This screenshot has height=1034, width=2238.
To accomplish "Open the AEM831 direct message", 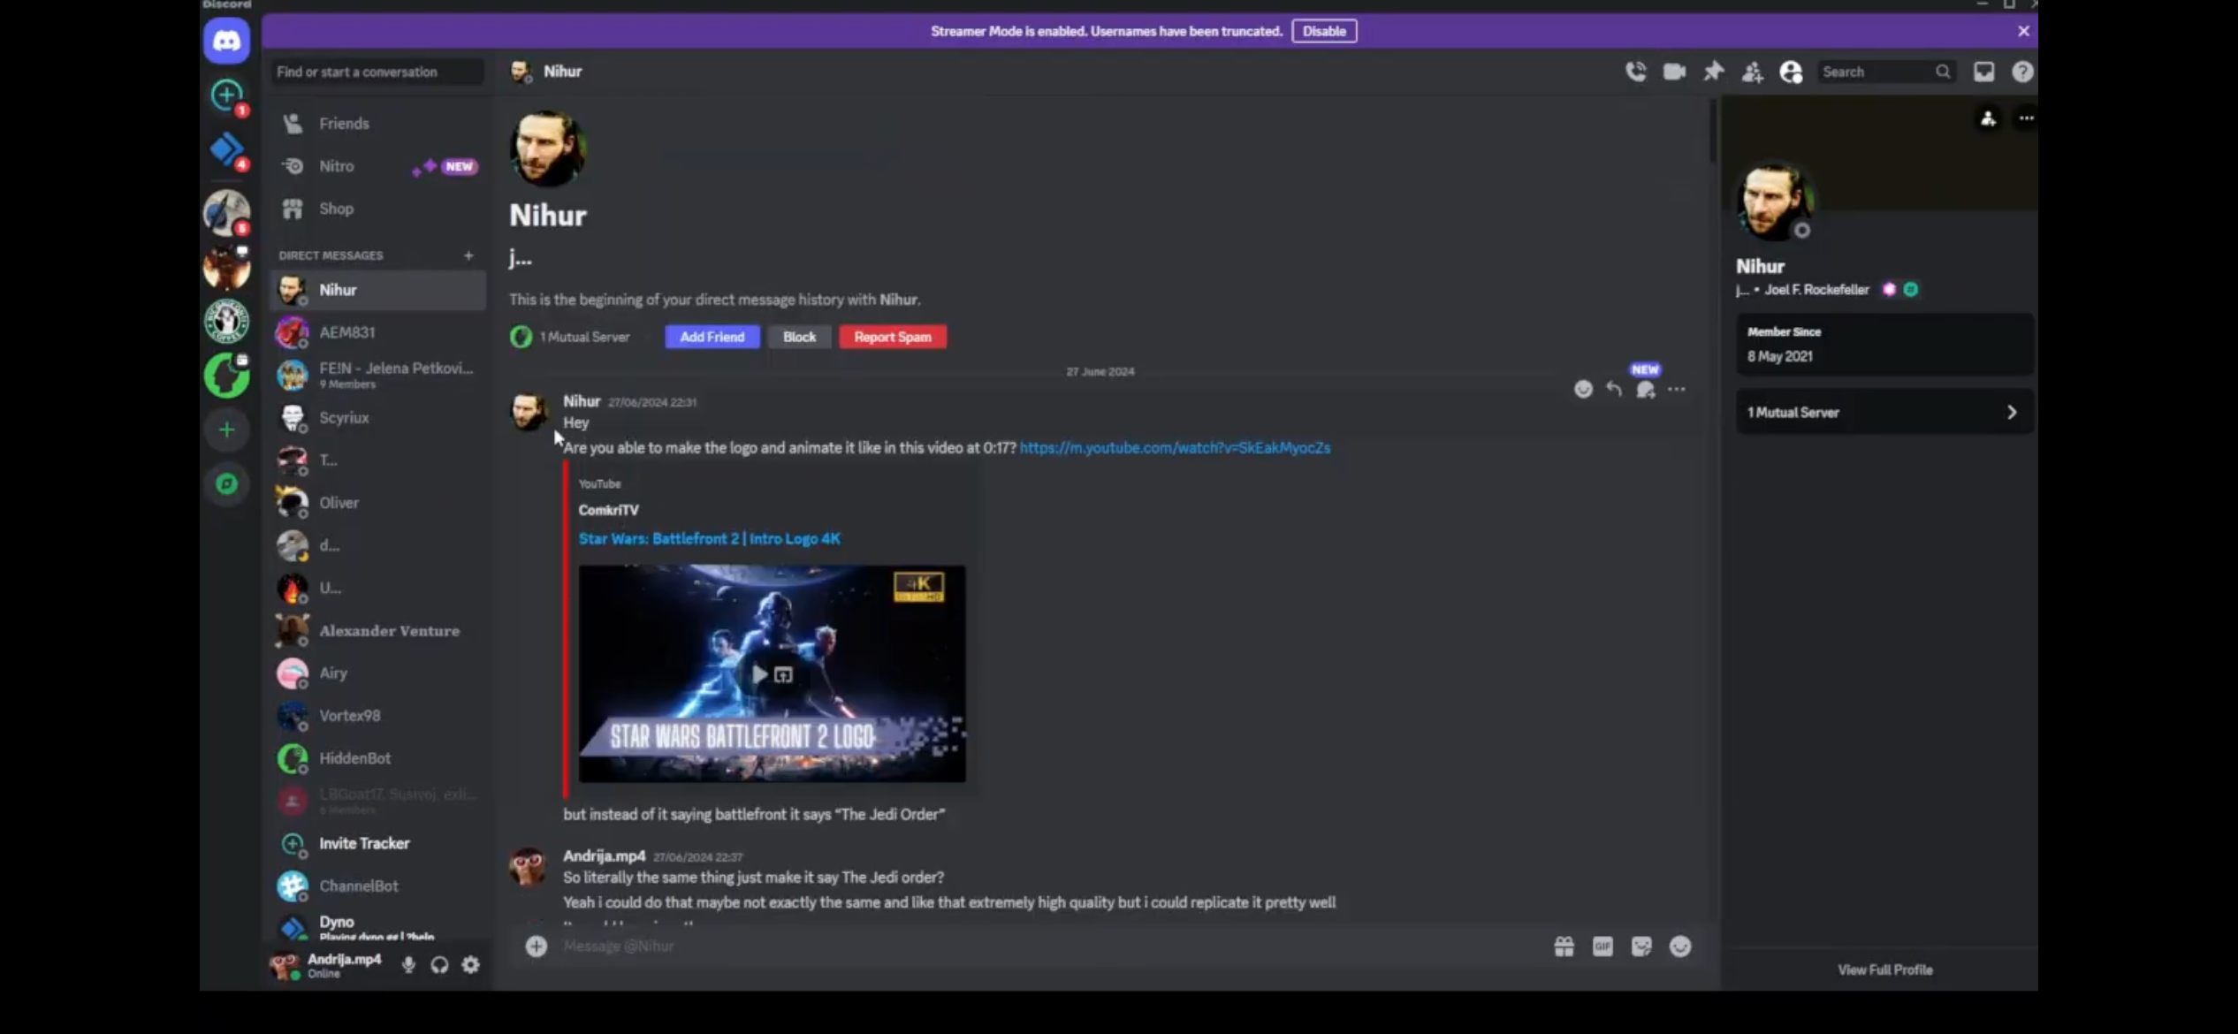I will click(x=377, y=332).
